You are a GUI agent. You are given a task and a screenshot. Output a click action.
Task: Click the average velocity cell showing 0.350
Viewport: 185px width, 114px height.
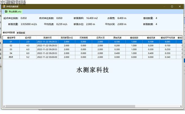click(x=168, y=53)
